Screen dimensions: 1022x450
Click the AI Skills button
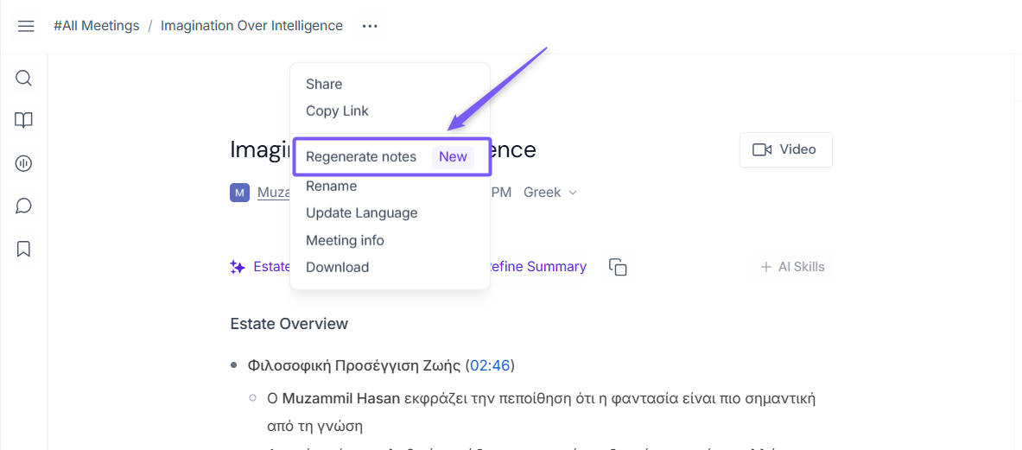[792, 267]
